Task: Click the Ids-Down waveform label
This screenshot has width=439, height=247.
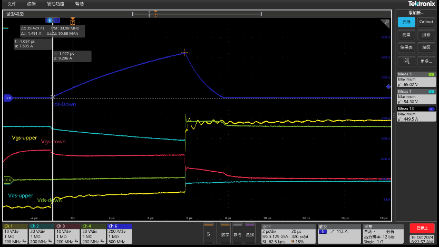Action: (65, 104)
